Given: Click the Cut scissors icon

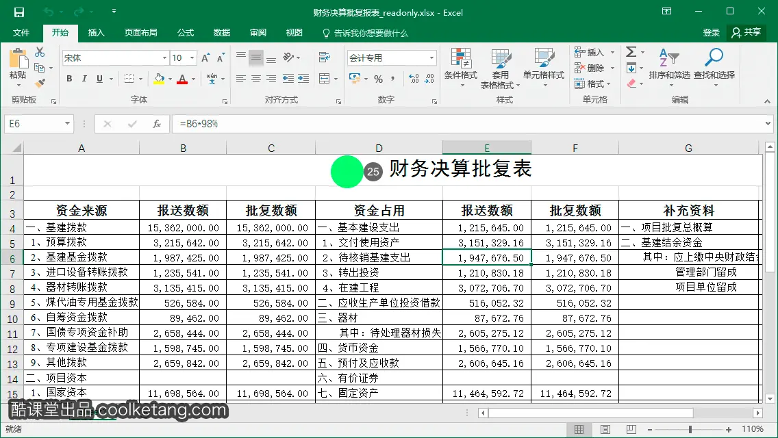Looking at the screenshot, I should tap(40, 52).
